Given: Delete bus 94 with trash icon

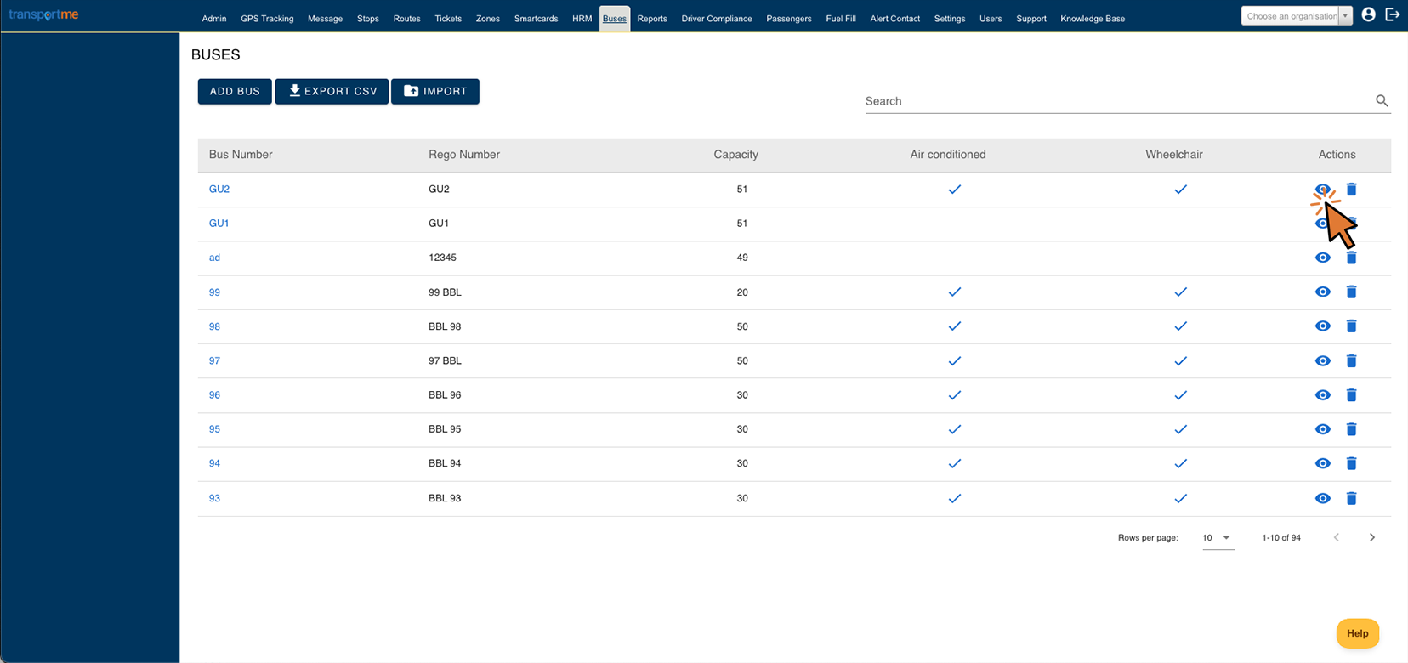Looking at the screenshot, I should (1351, 463).
